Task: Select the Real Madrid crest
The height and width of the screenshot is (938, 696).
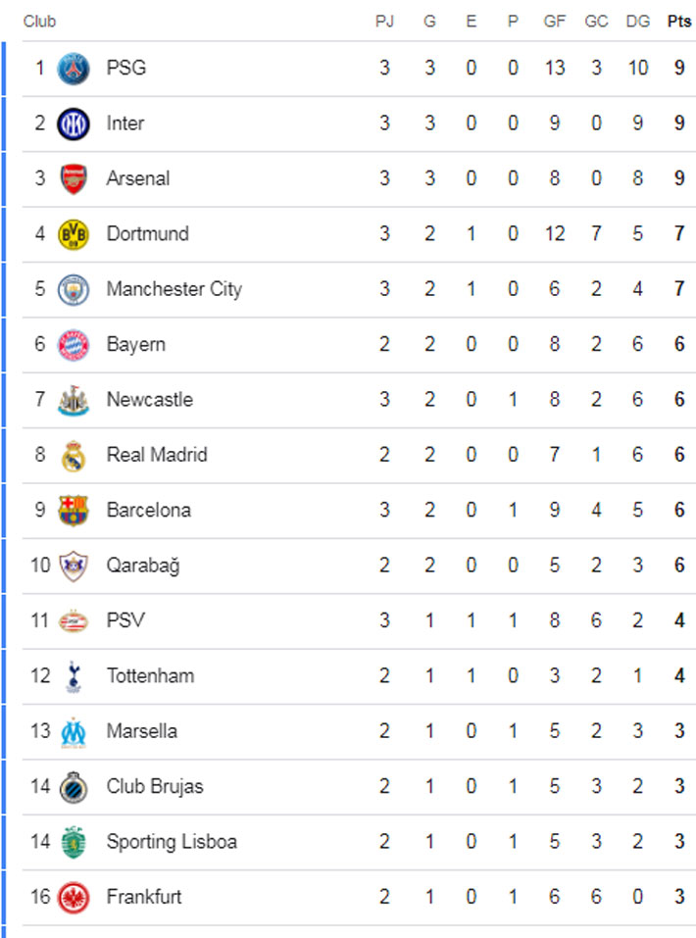Action: 74,456
